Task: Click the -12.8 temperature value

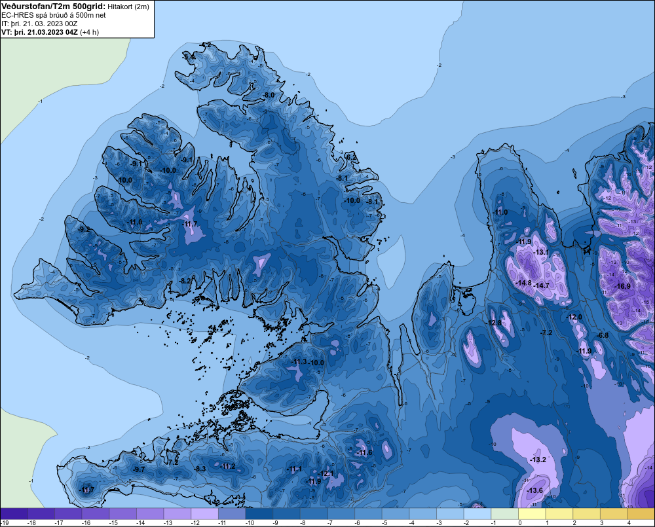Action: click(x=493, y=323)
